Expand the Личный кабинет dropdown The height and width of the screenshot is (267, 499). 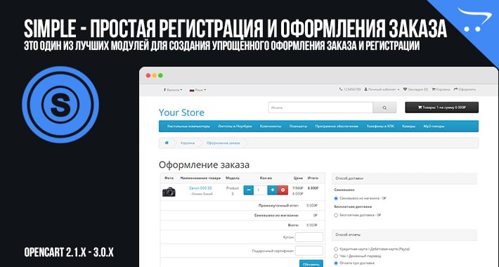[382, 89]
